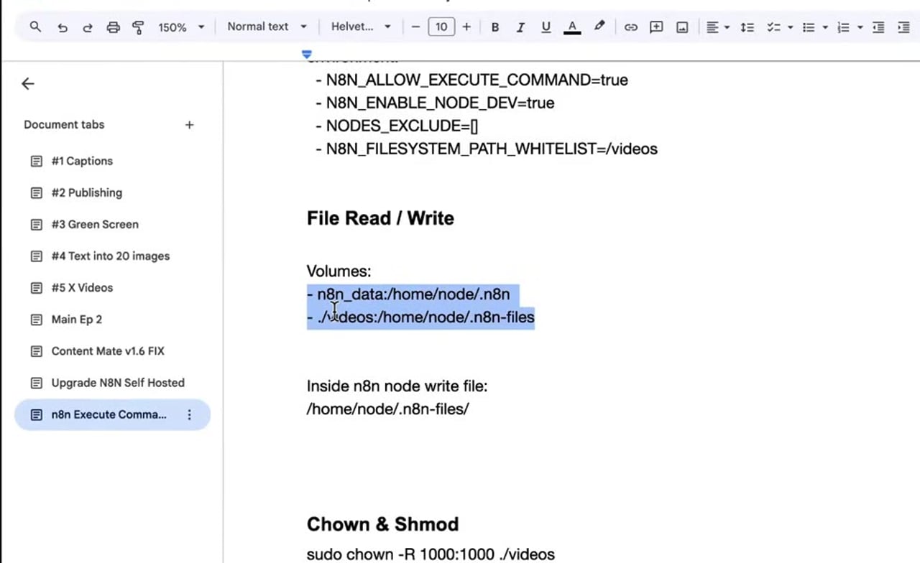Click the search menus magnifier icon
This screenshot has height=563, width=920.
coord(35,27)
